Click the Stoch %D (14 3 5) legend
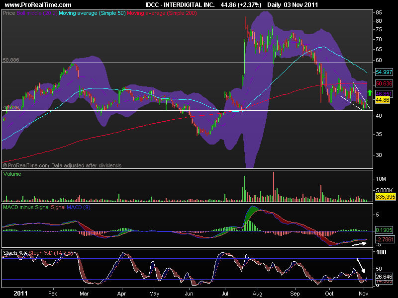This screenshot has width=398, height=298. tap(51, 253)
